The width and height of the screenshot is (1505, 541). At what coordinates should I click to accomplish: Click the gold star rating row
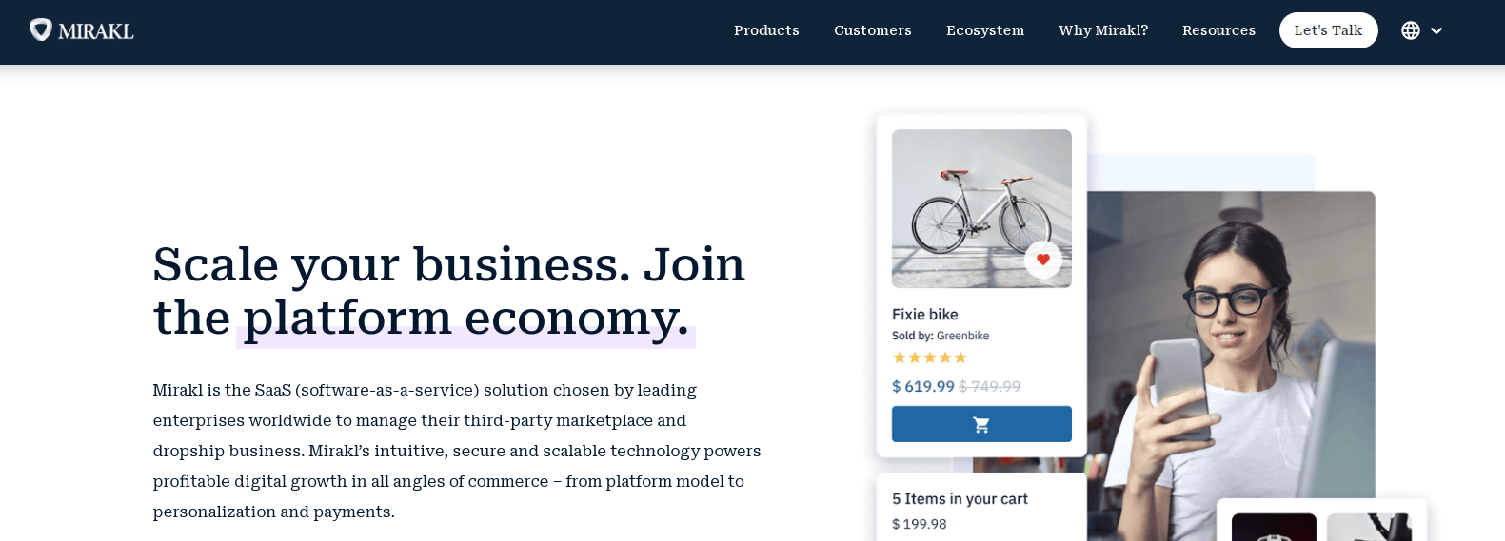[929, 358]
